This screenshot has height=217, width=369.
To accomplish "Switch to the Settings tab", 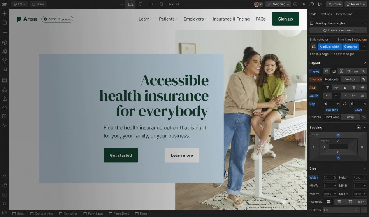I will [326, 14].
